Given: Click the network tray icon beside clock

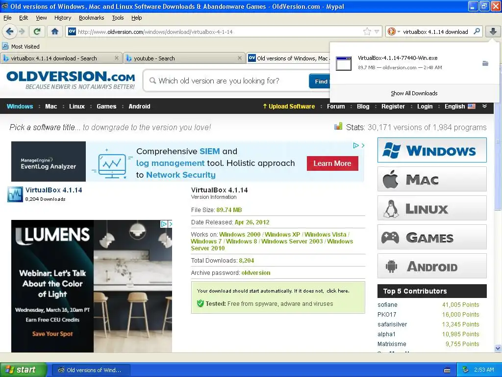Looking at the screenshot, I should [x=466, y=370].
